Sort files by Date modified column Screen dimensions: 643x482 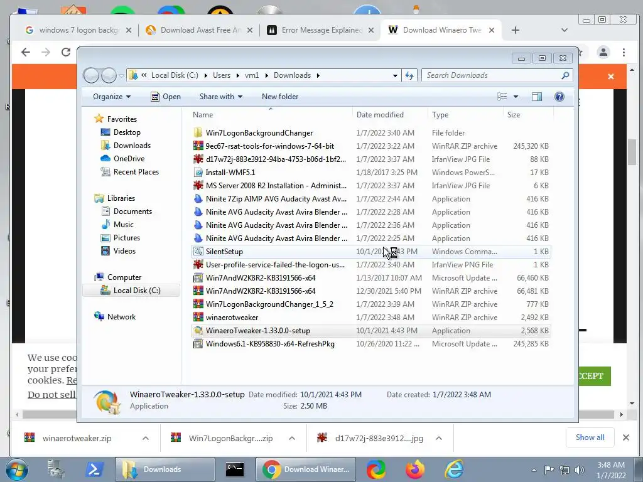click(x=389, y=115)
